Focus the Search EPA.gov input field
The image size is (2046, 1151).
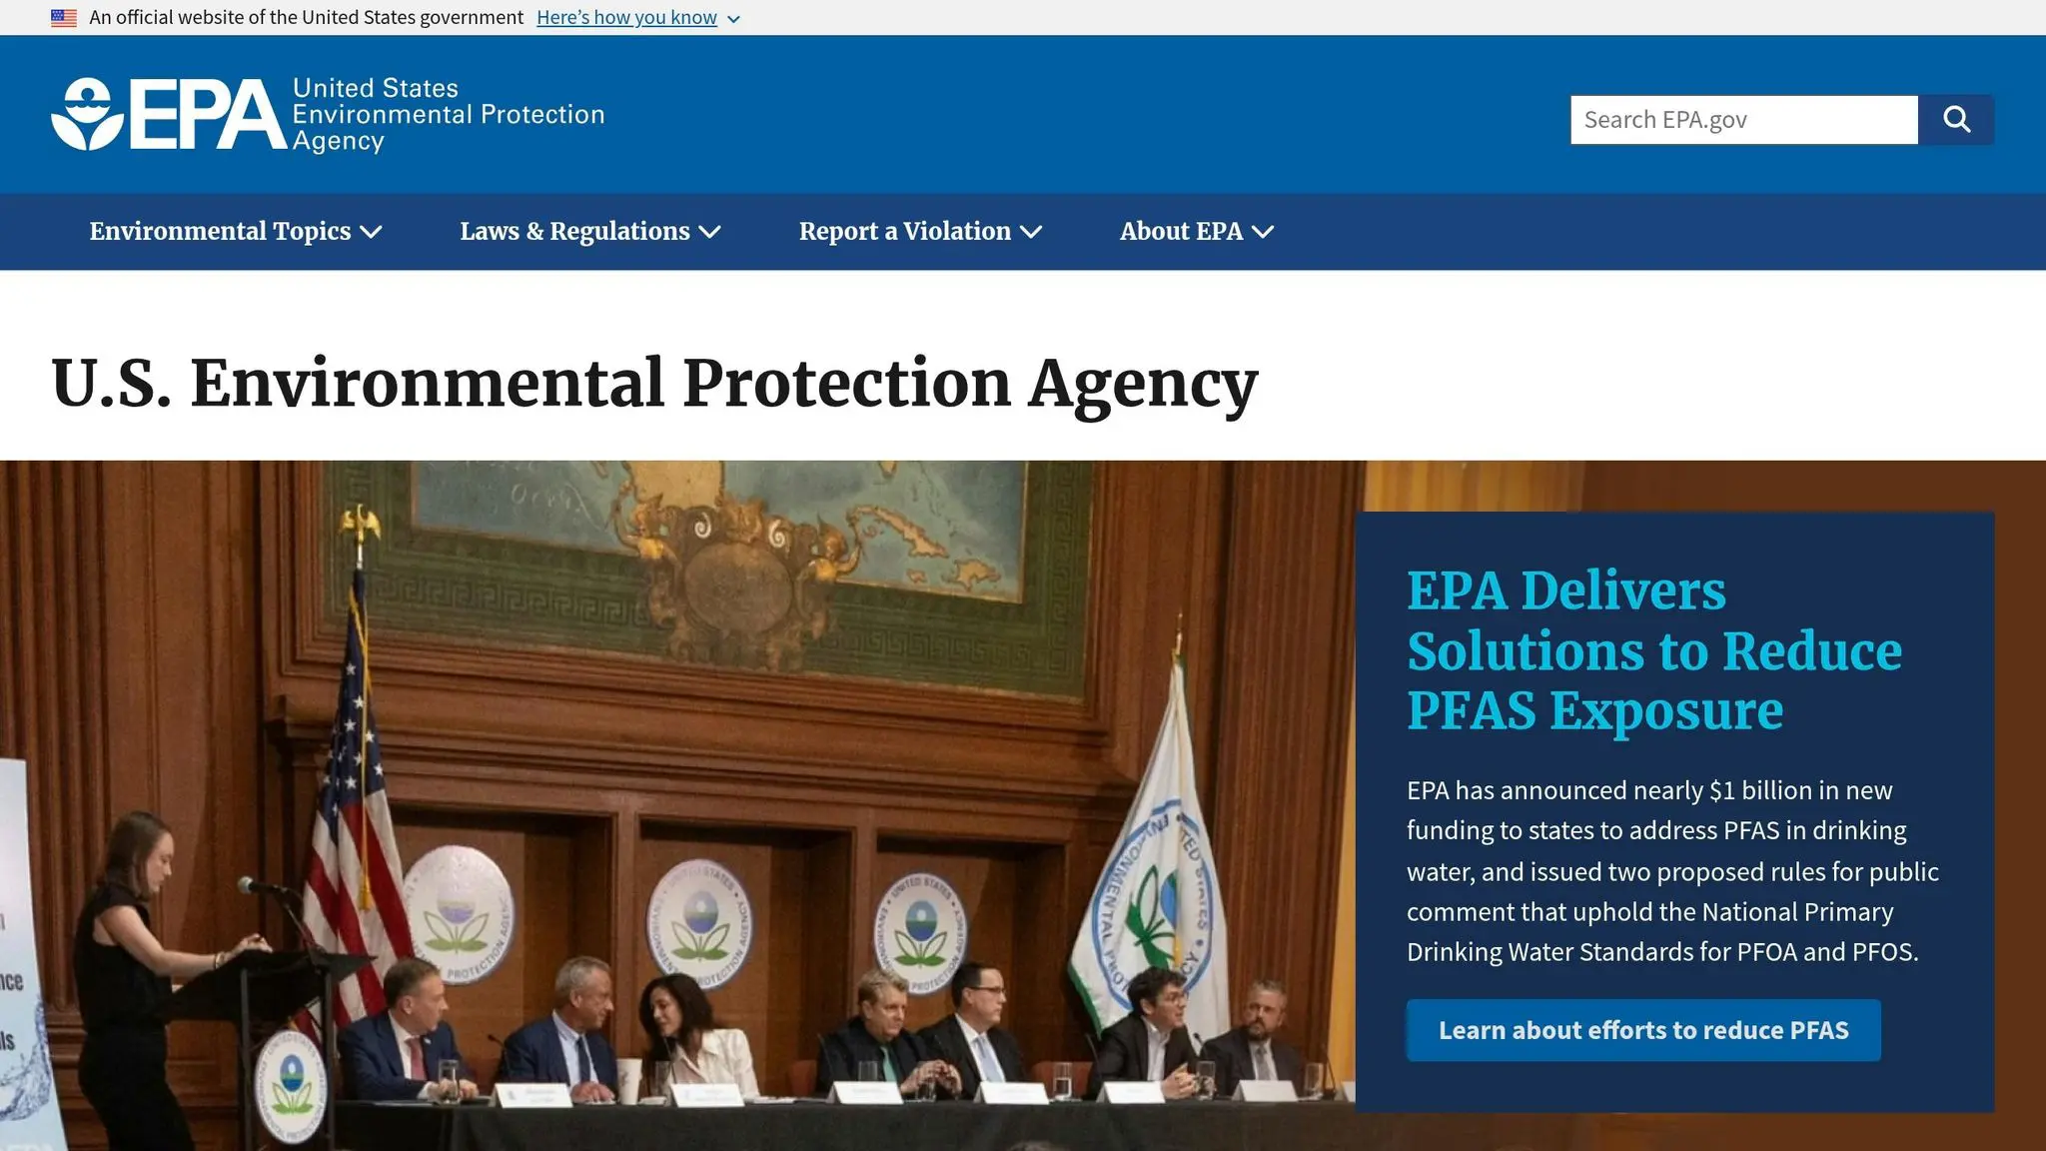coord(1744,120)
